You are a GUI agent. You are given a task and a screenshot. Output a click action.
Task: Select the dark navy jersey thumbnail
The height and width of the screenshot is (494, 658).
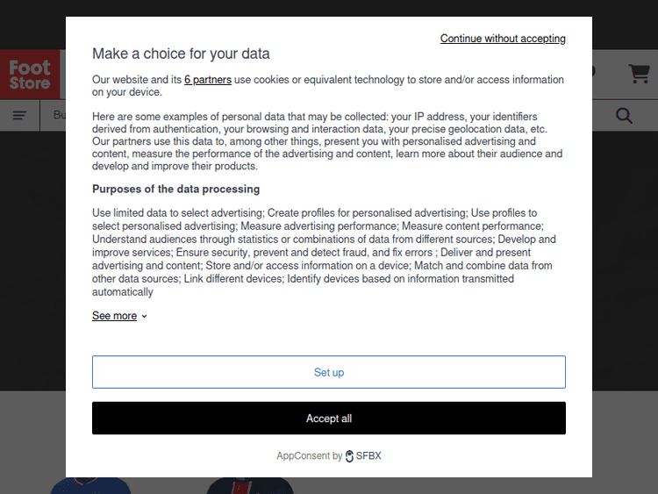250,485
